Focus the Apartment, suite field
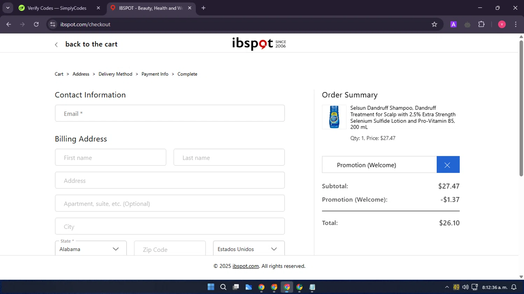Screen dimensions: 524x294 click(x=170, y=203)
